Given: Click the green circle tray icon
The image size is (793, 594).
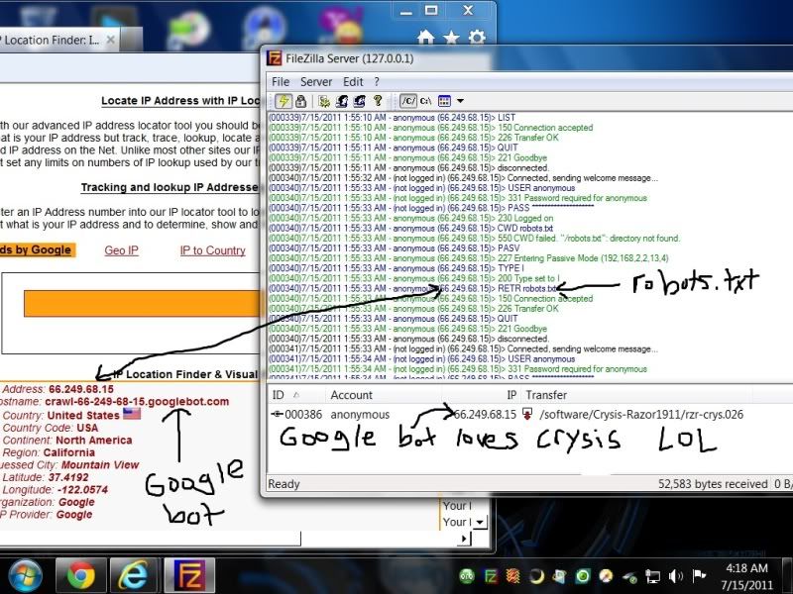Looking at the screenshot, I should (x=583, y=576).
